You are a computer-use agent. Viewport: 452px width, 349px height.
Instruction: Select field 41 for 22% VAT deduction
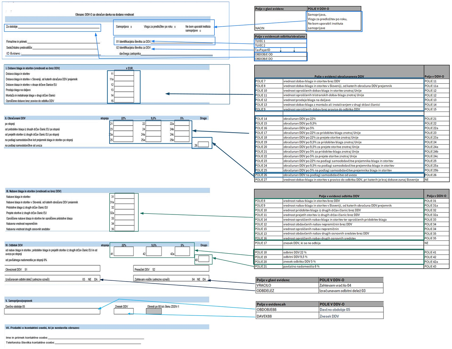(x=121, y=251)
